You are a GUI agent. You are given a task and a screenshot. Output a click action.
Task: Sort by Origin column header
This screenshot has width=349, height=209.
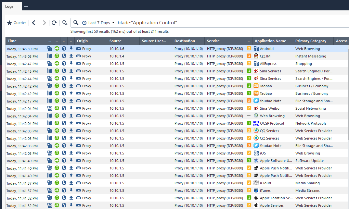91,41
